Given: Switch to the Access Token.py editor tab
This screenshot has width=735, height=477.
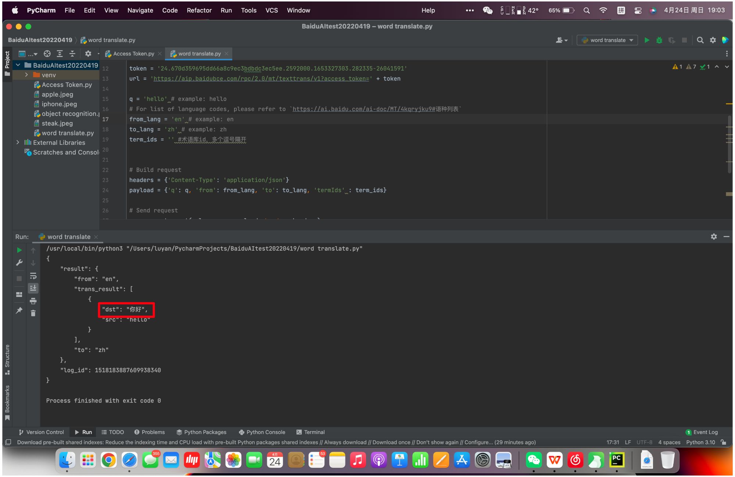Looking at the screenshot, I should pyautogui.click(x=133, y=54).
